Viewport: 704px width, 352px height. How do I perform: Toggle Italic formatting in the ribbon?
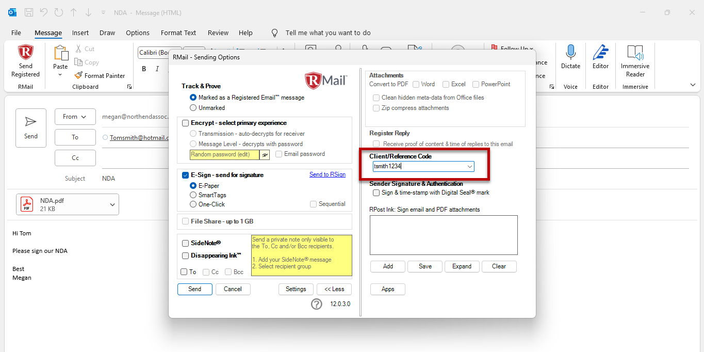pos(157,69)
